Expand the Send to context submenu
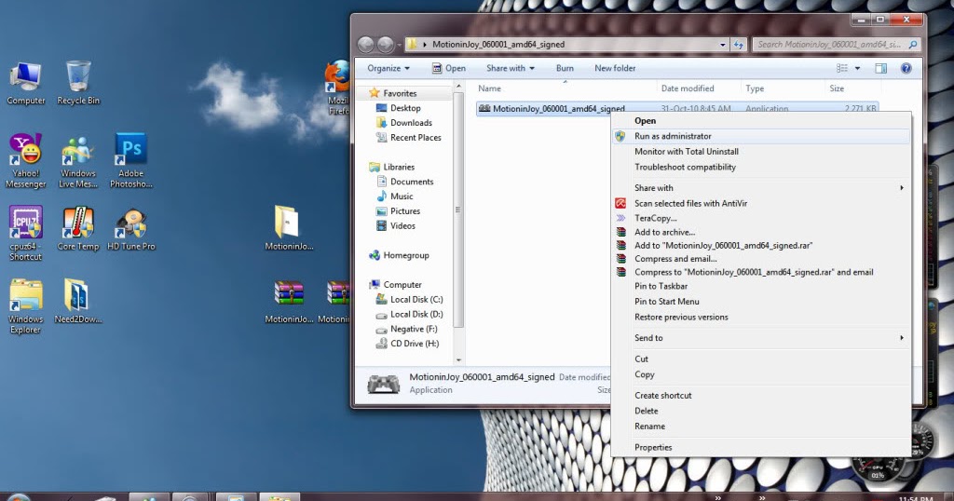 pos(762,337)
